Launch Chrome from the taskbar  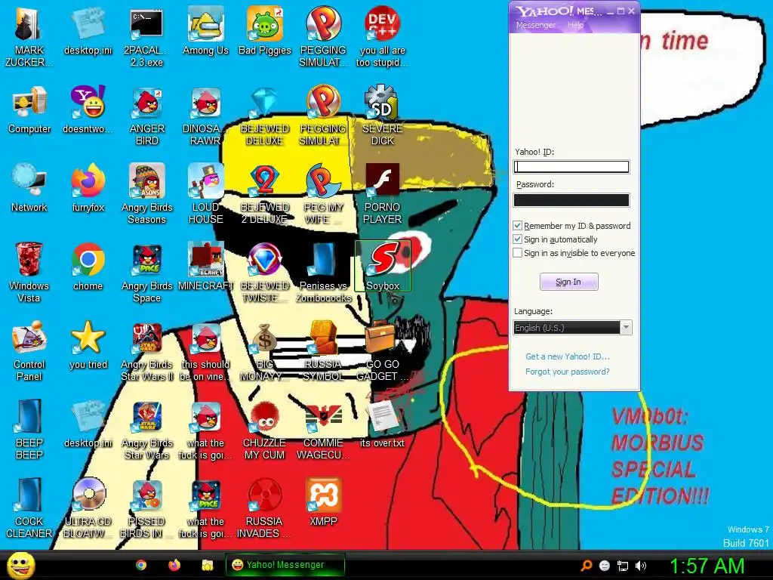click(x=141, y=565)
